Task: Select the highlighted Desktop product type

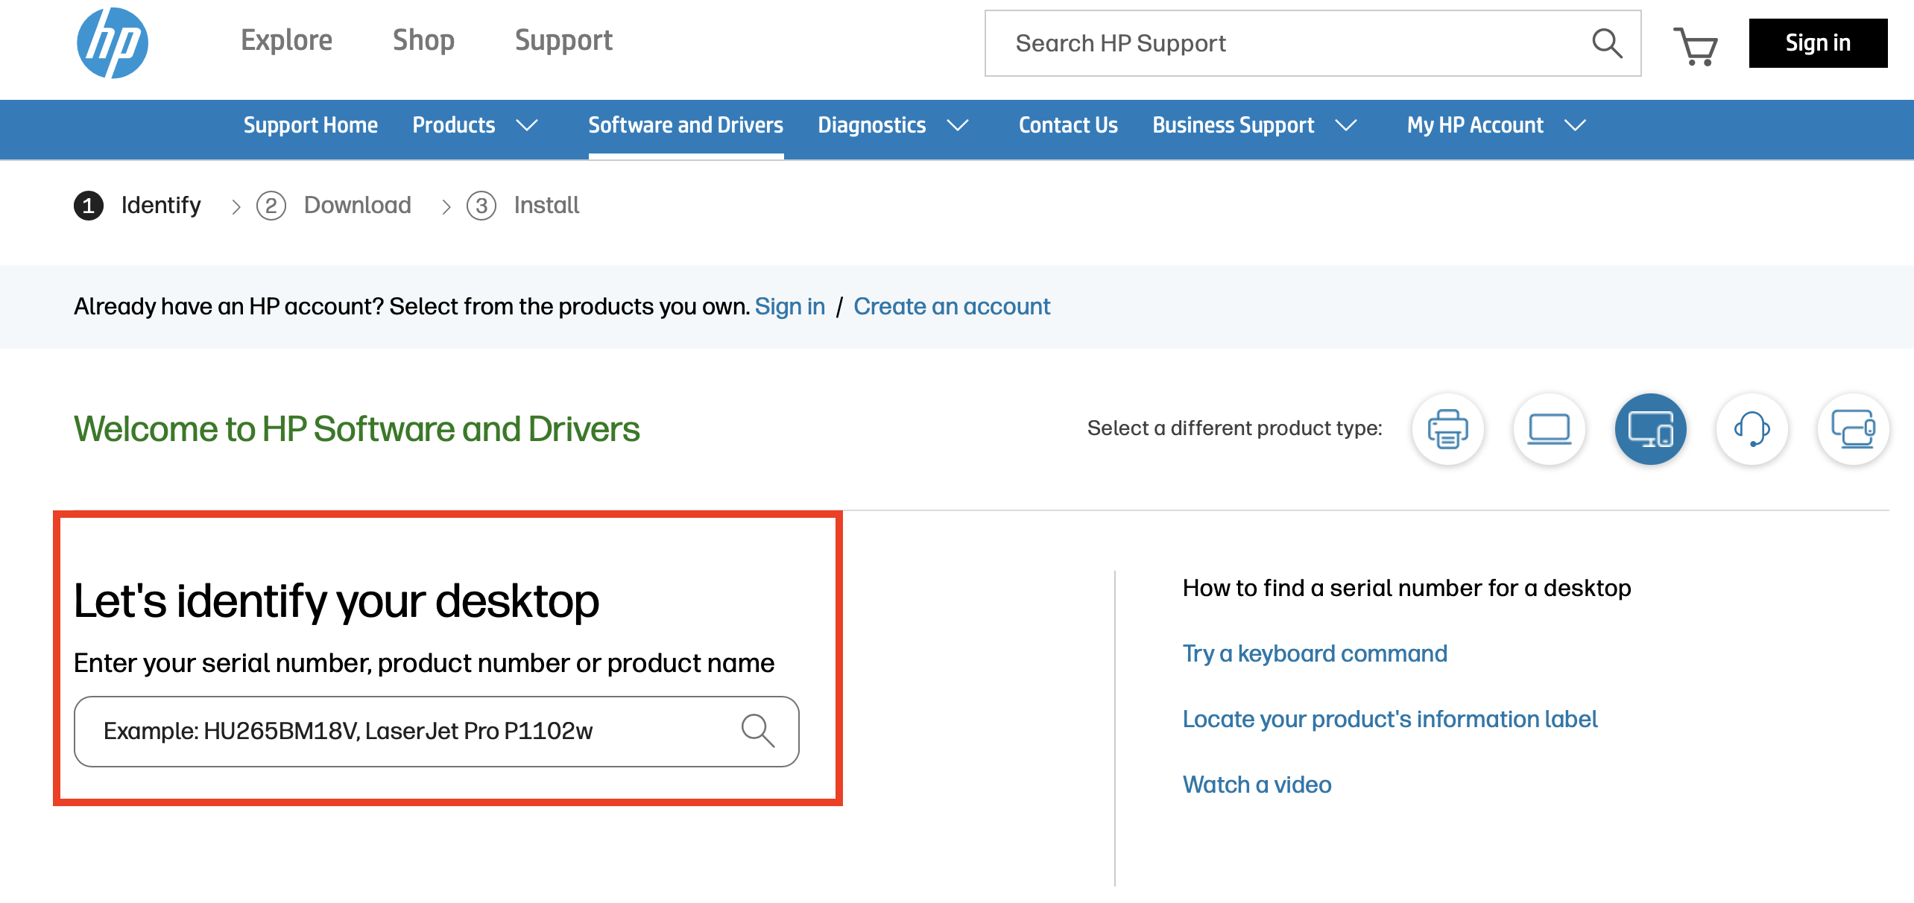Action: coord(1650,429)
